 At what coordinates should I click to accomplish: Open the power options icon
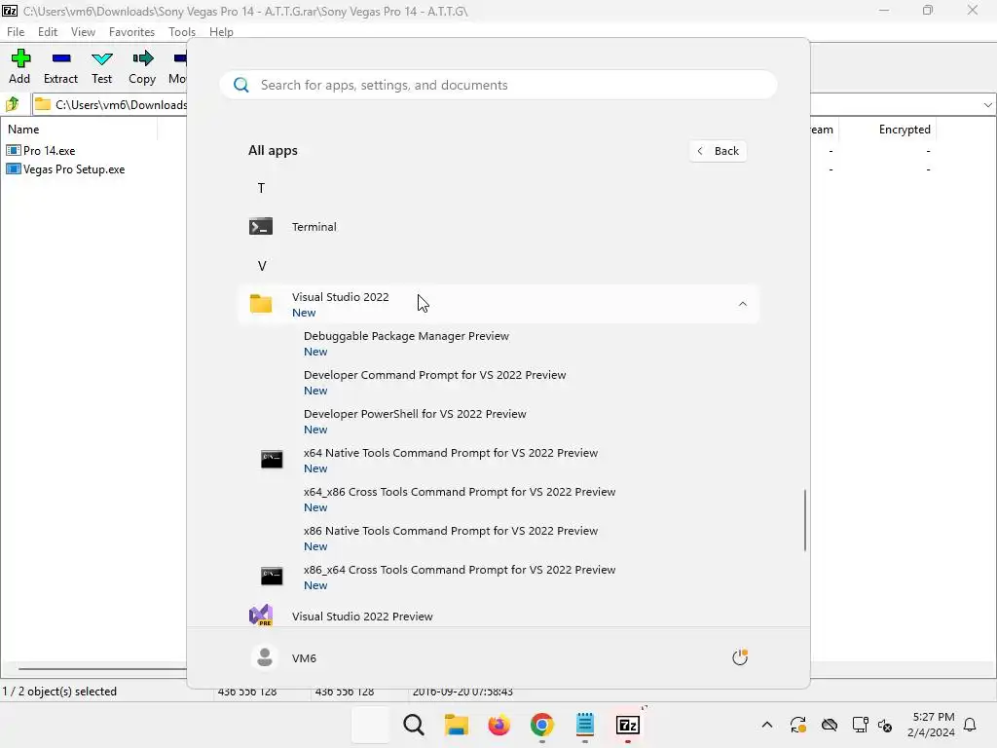(x=740, y=657)
